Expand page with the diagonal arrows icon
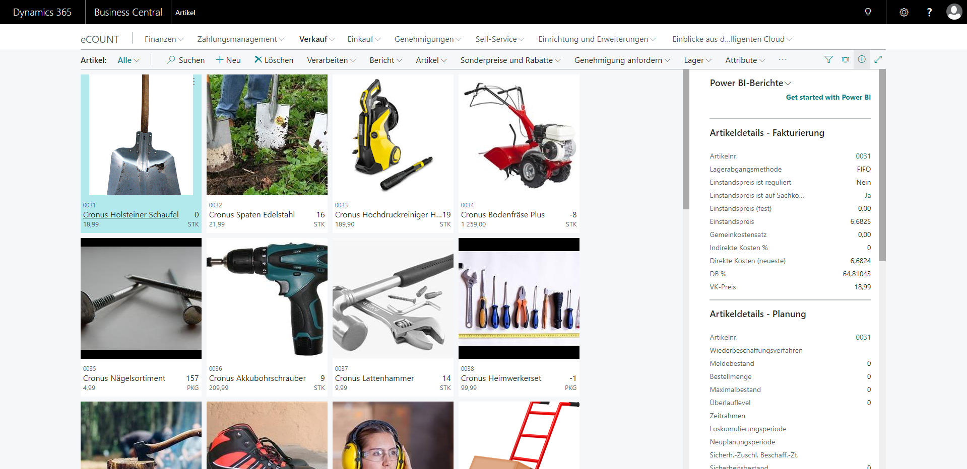 coord(878,59)
